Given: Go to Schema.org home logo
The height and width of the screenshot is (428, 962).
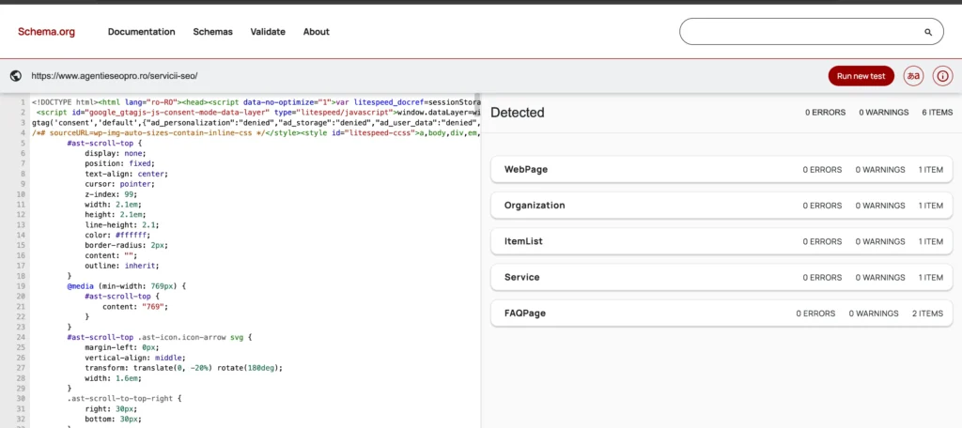Looking at the screenshot, I should click(46, 32).
